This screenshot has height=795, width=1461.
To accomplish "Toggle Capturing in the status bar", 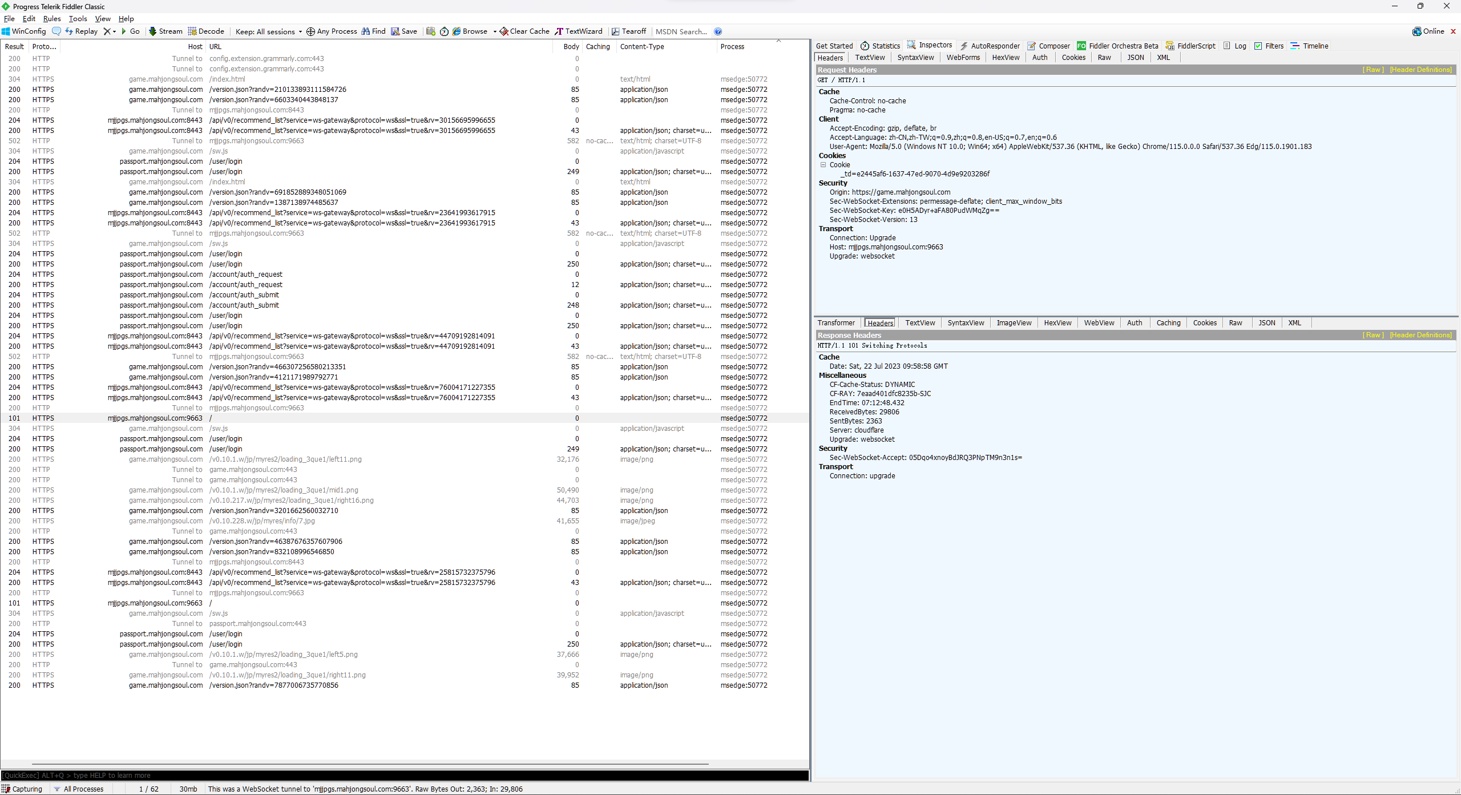I will (22, 789).
